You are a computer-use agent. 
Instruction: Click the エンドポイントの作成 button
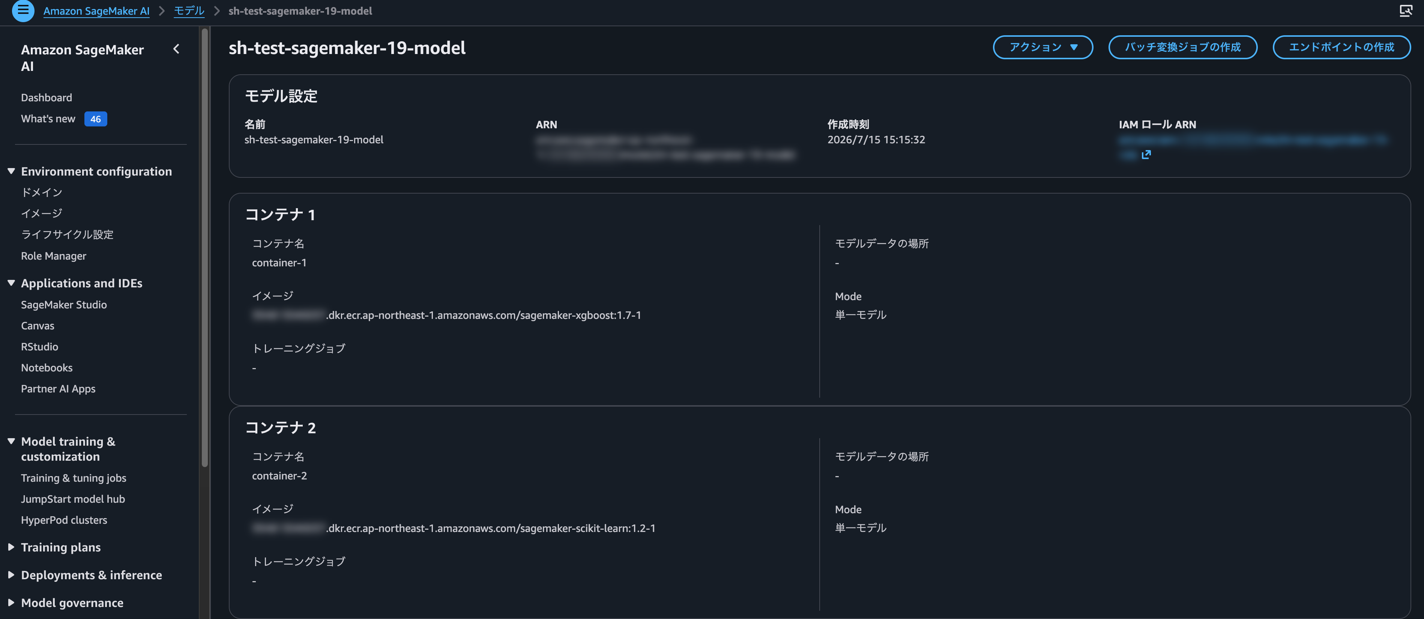coord(1341,47)
